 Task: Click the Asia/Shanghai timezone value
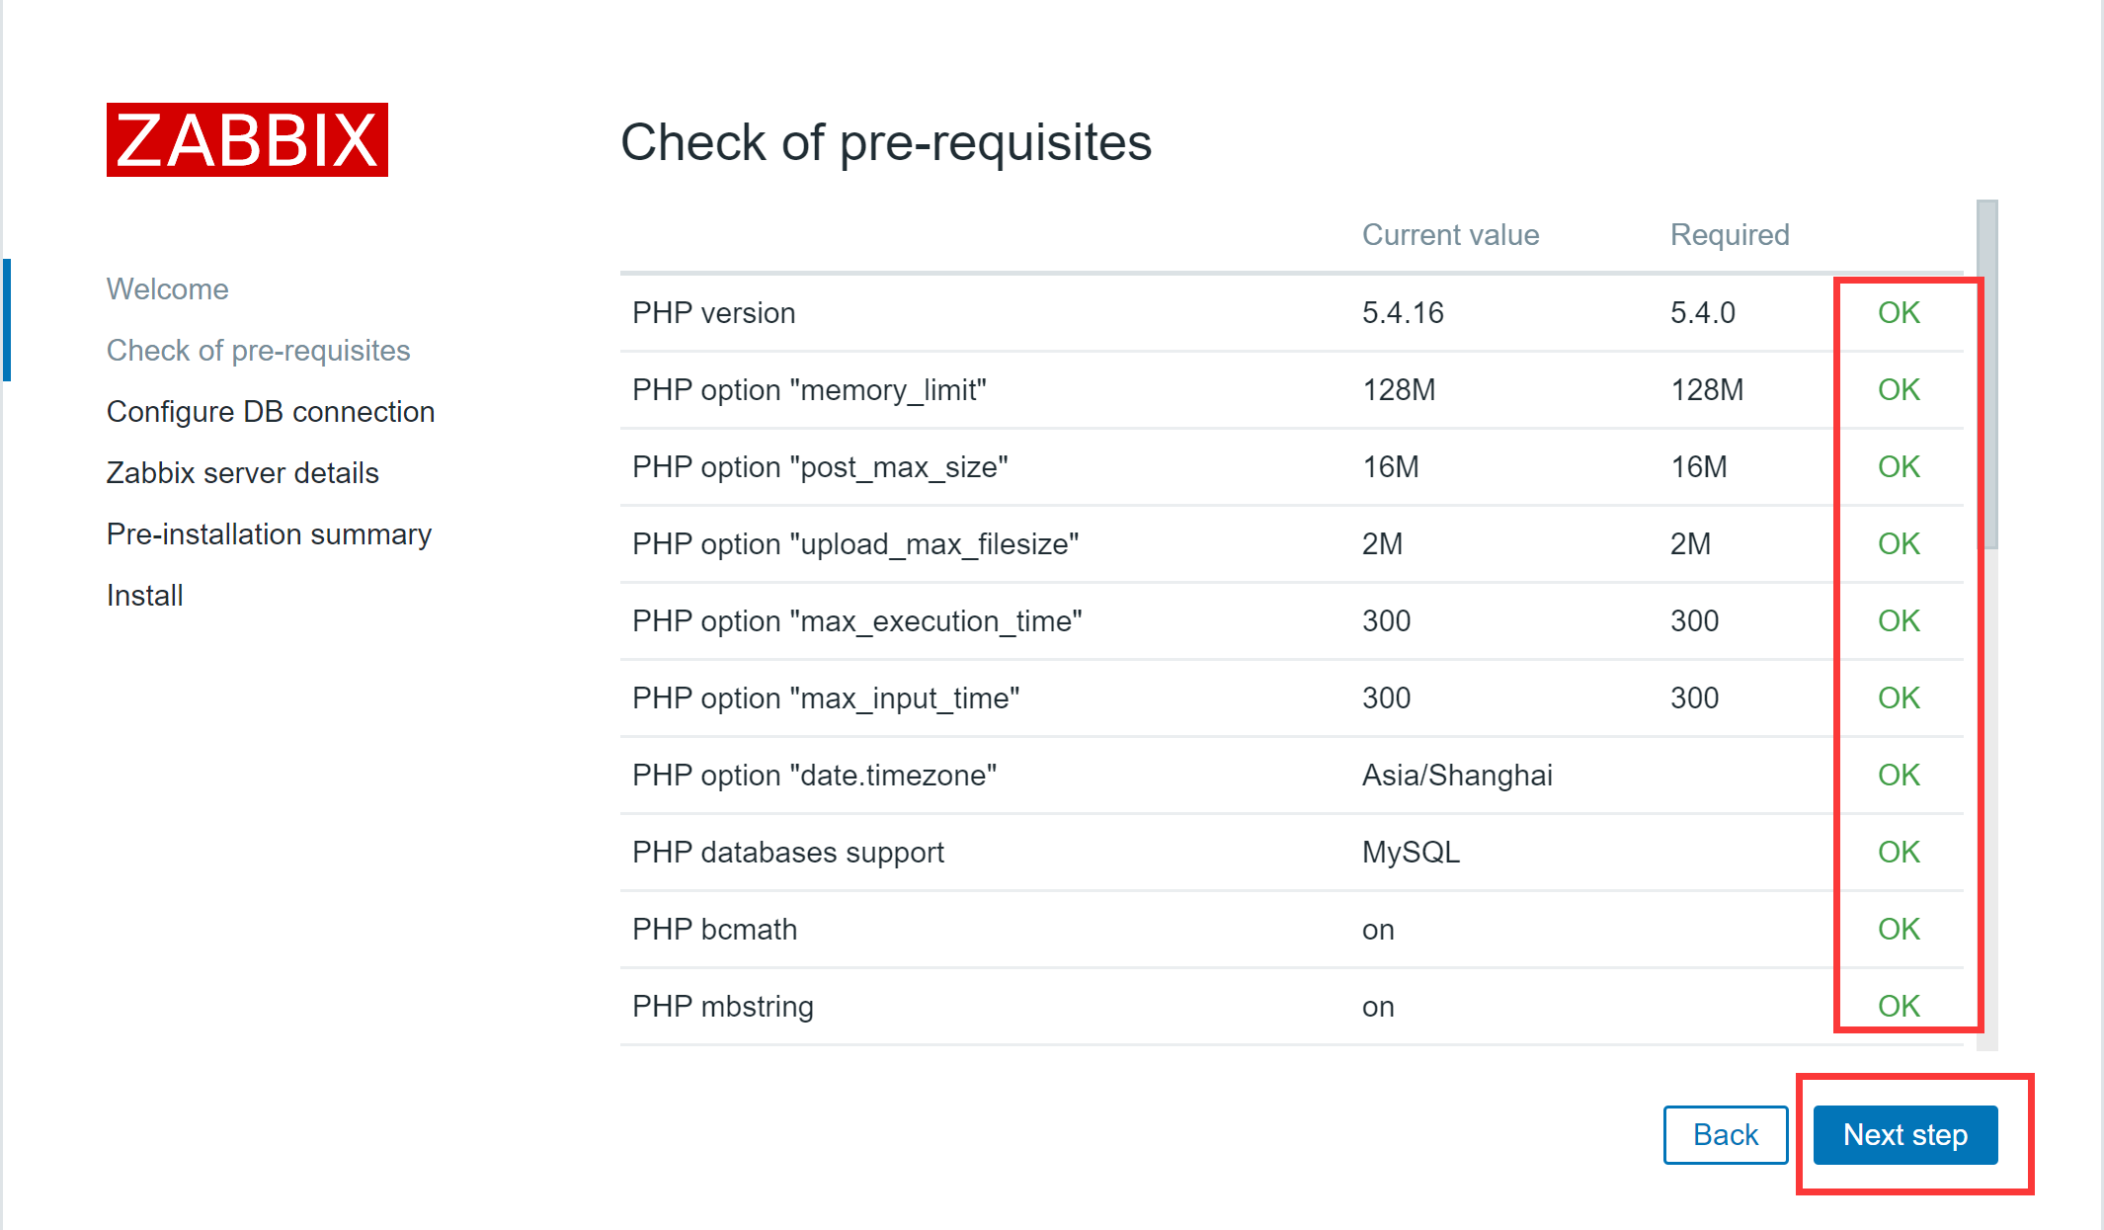1456,775
